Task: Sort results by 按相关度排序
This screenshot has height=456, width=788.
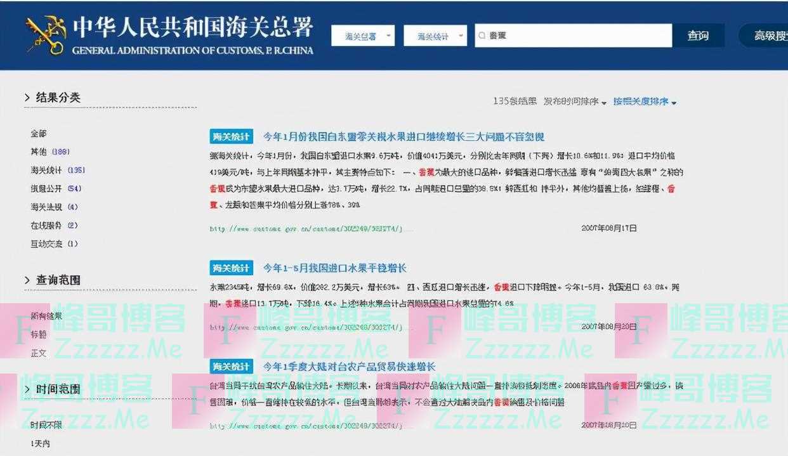Action: click(644, 101)
